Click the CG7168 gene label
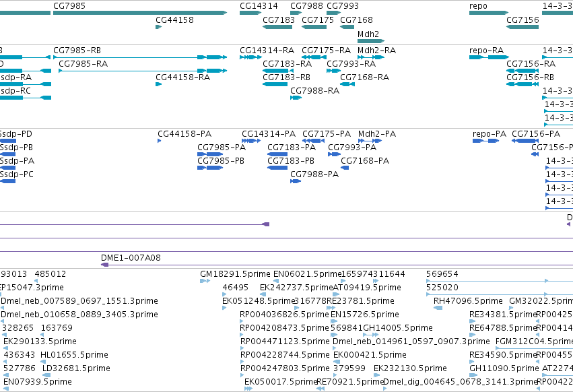 (356, 20)
